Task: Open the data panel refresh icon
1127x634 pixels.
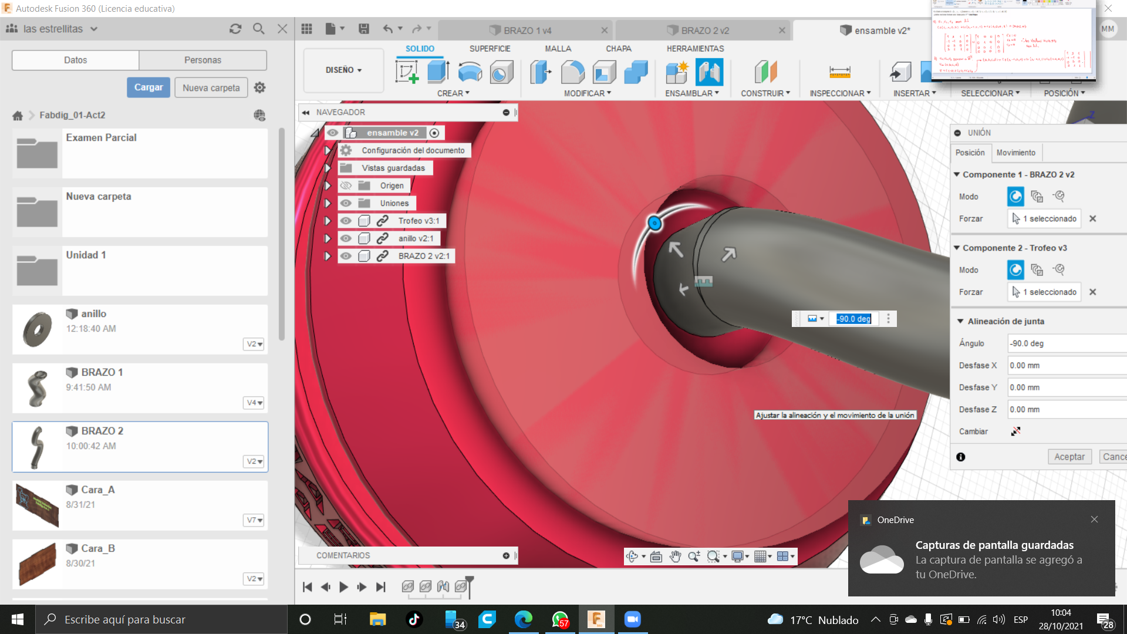Action: 235,29
